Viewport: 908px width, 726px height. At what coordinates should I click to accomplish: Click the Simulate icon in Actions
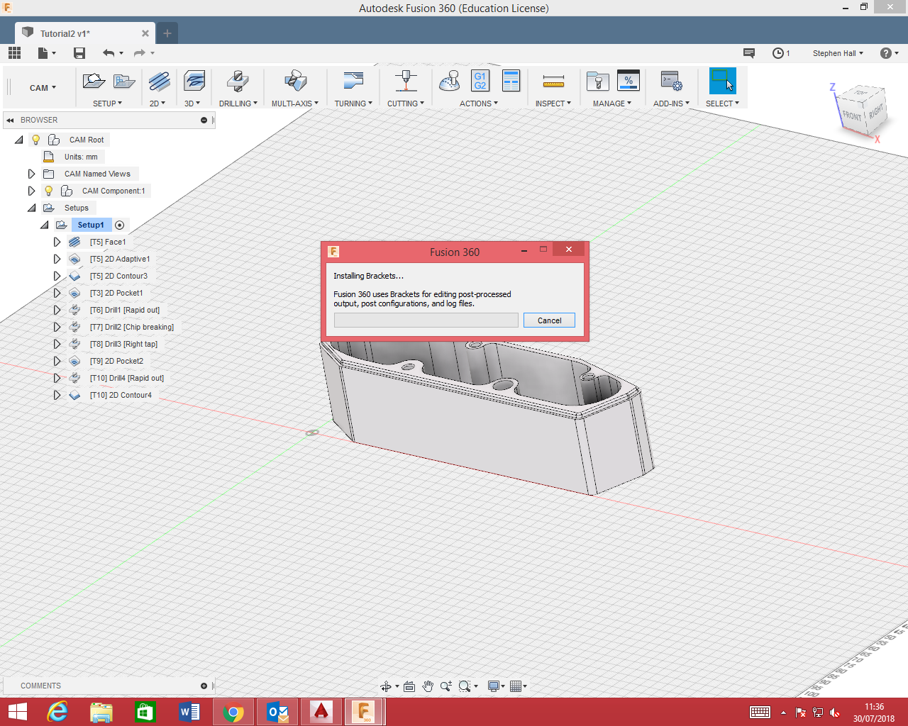click(x=450, y=82)
